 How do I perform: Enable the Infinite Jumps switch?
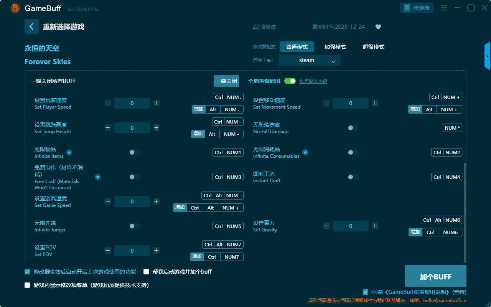(x=134, y=226)
